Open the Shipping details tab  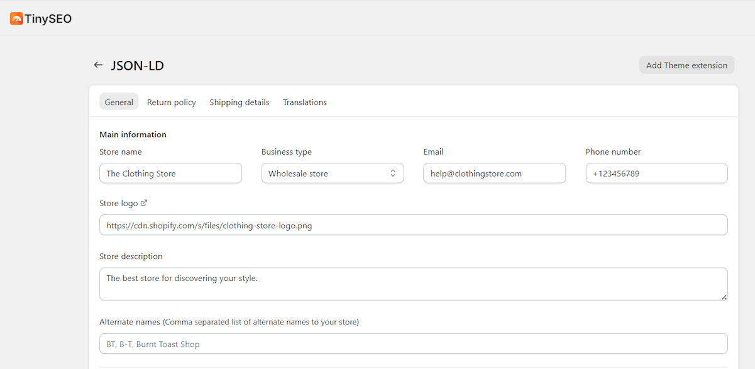[x=239, y=102]
